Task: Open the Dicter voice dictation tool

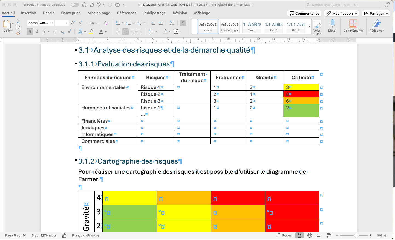Action: 332,26
